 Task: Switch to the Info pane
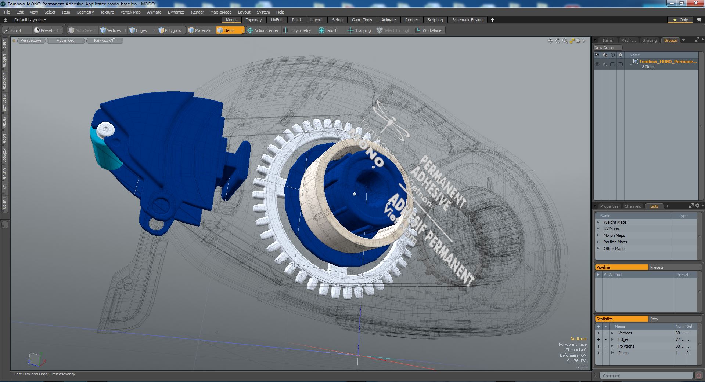(x=675, y=319)
